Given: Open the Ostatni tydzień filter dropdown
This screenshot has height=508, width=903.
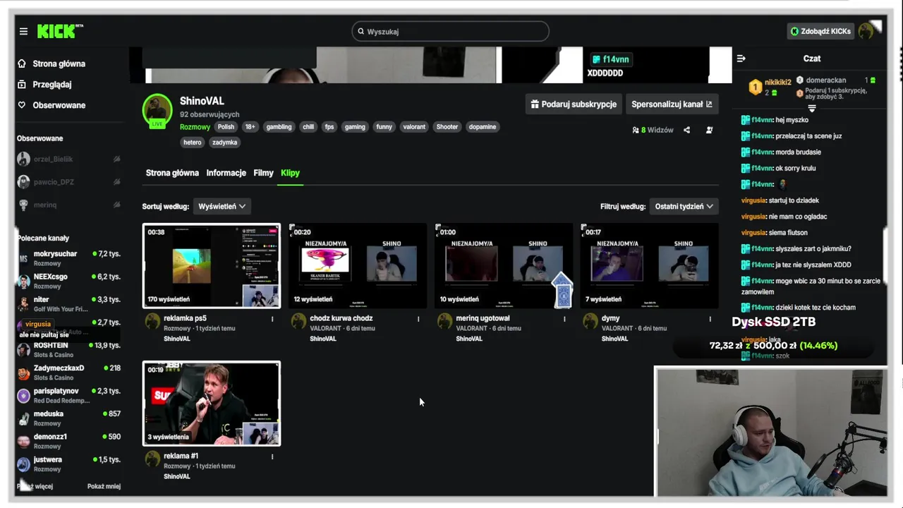Looking at the screenshot, I should (684, 206).
